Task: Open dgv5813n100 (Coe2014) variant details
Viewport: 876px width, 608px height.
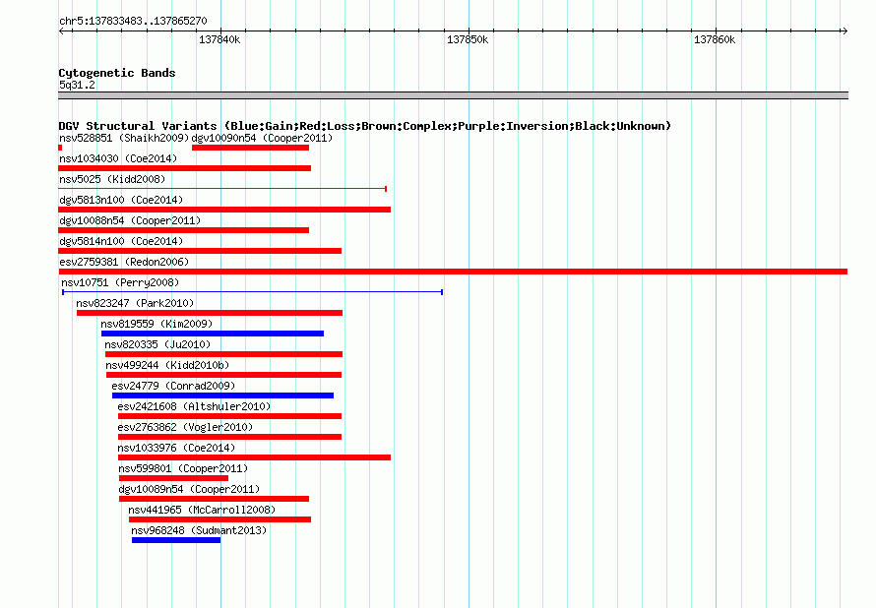Action: (121, 200)
